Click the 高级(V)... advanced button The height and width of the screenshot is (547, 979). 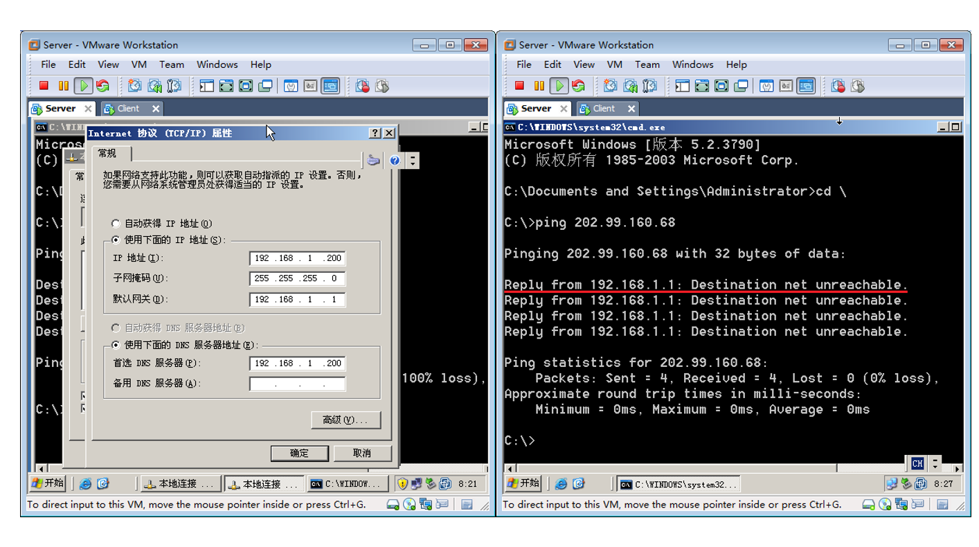pyautogui.click(x=345, y=420)
